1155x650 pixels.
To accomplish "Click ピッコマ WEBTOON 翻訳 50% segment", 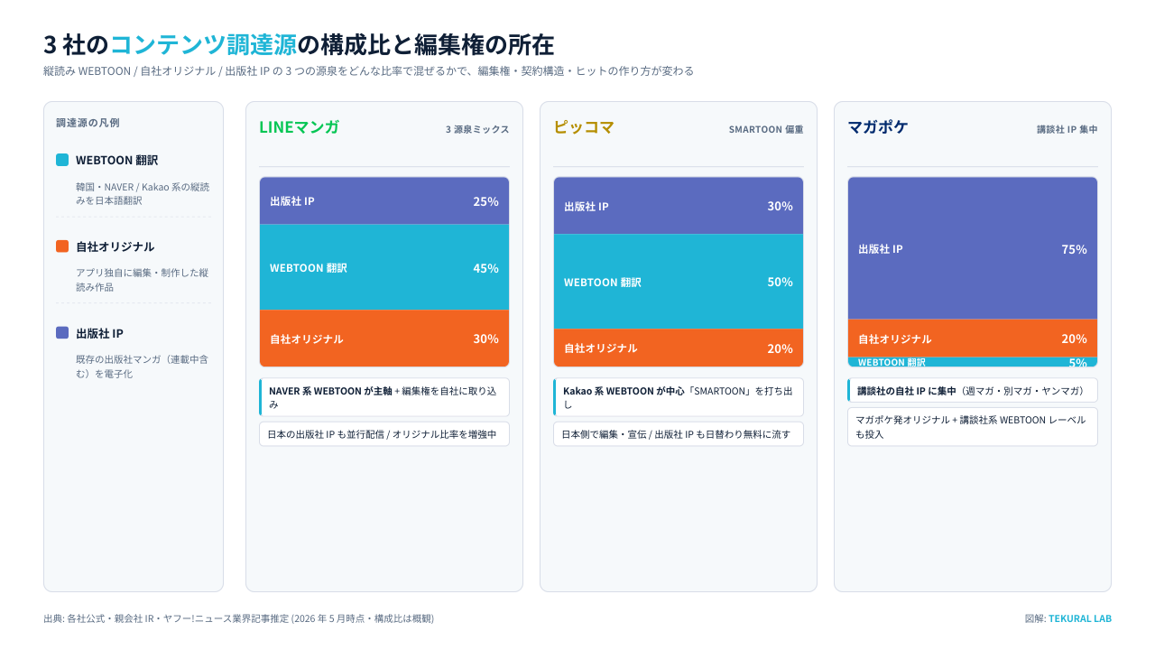I will click(679, 282).
